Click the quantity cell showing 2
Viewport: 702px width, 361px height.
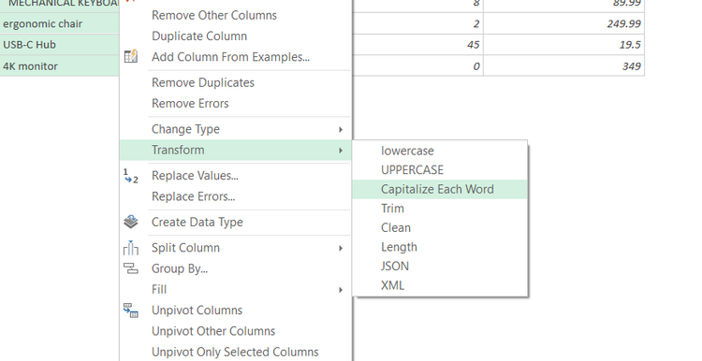click(x=417, y=23)
